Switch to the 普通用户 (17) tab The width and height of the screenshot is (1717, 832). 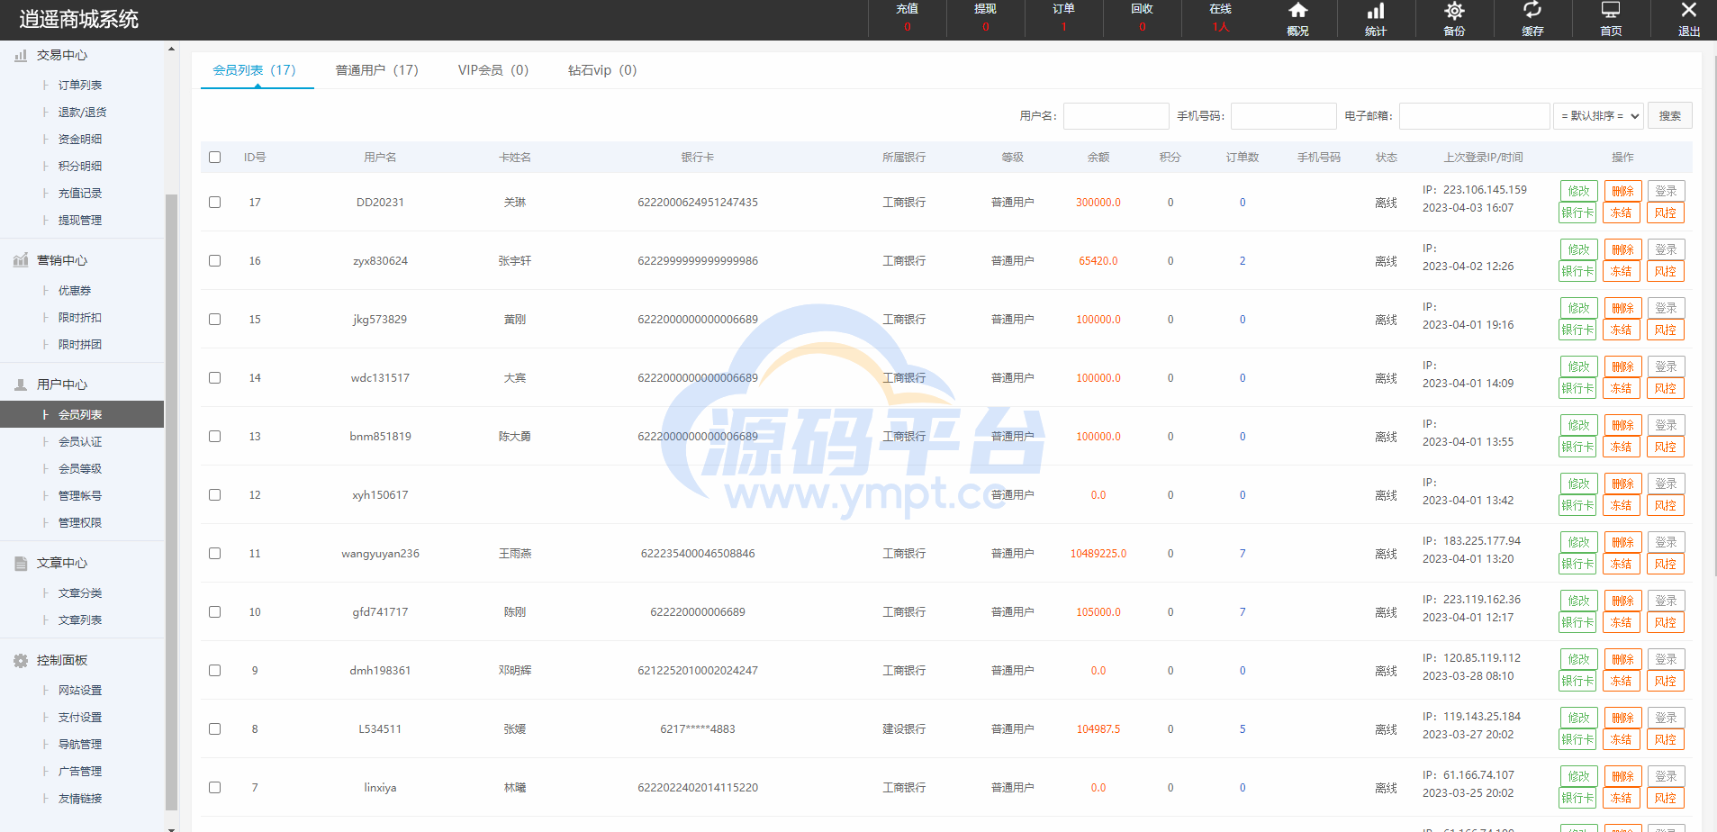point(376,70)
